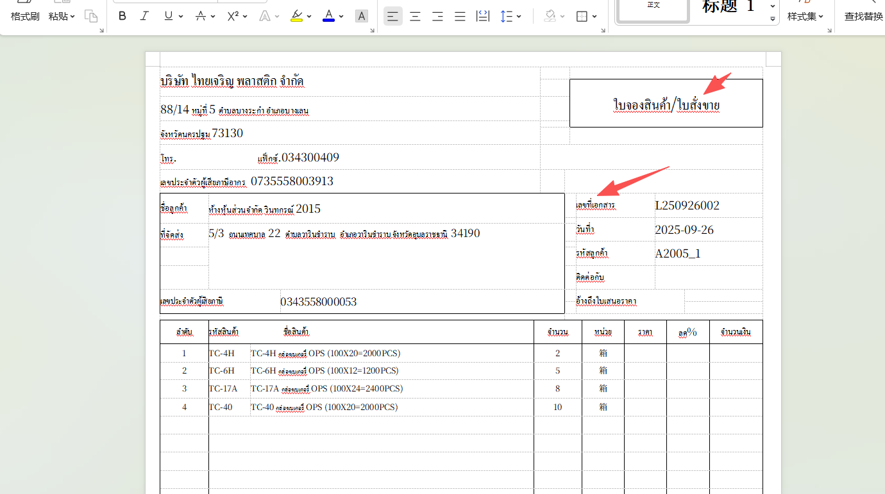Viewport: 885px width, 494px height.
Task: Open the 粘贴 paste dropdown
Action: [62, 16]
